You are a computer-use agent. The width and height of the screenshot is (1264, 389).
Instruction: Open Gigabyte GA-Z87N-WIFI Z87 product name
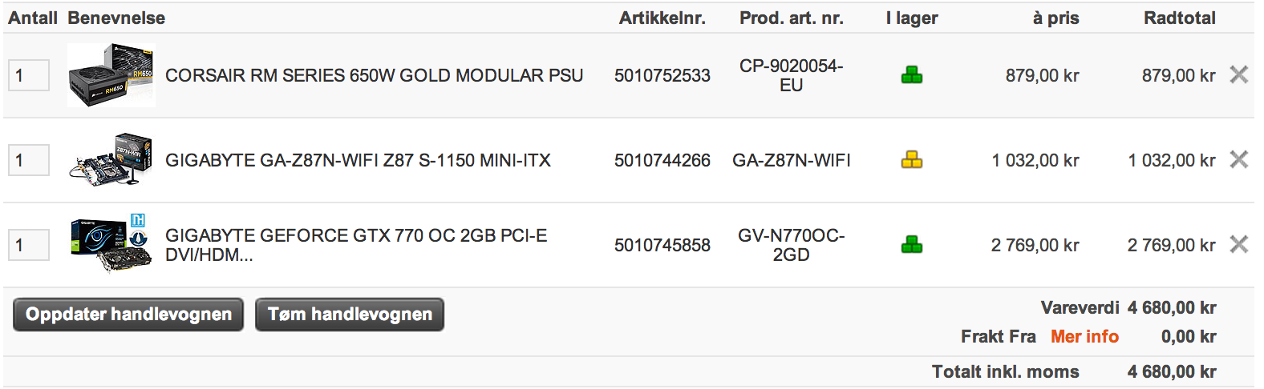[x=358, y=160]
